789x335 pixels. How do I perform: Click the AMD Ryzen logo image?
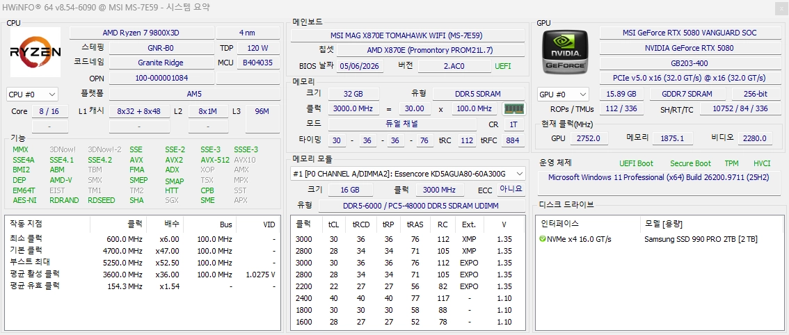pos(35,52)
